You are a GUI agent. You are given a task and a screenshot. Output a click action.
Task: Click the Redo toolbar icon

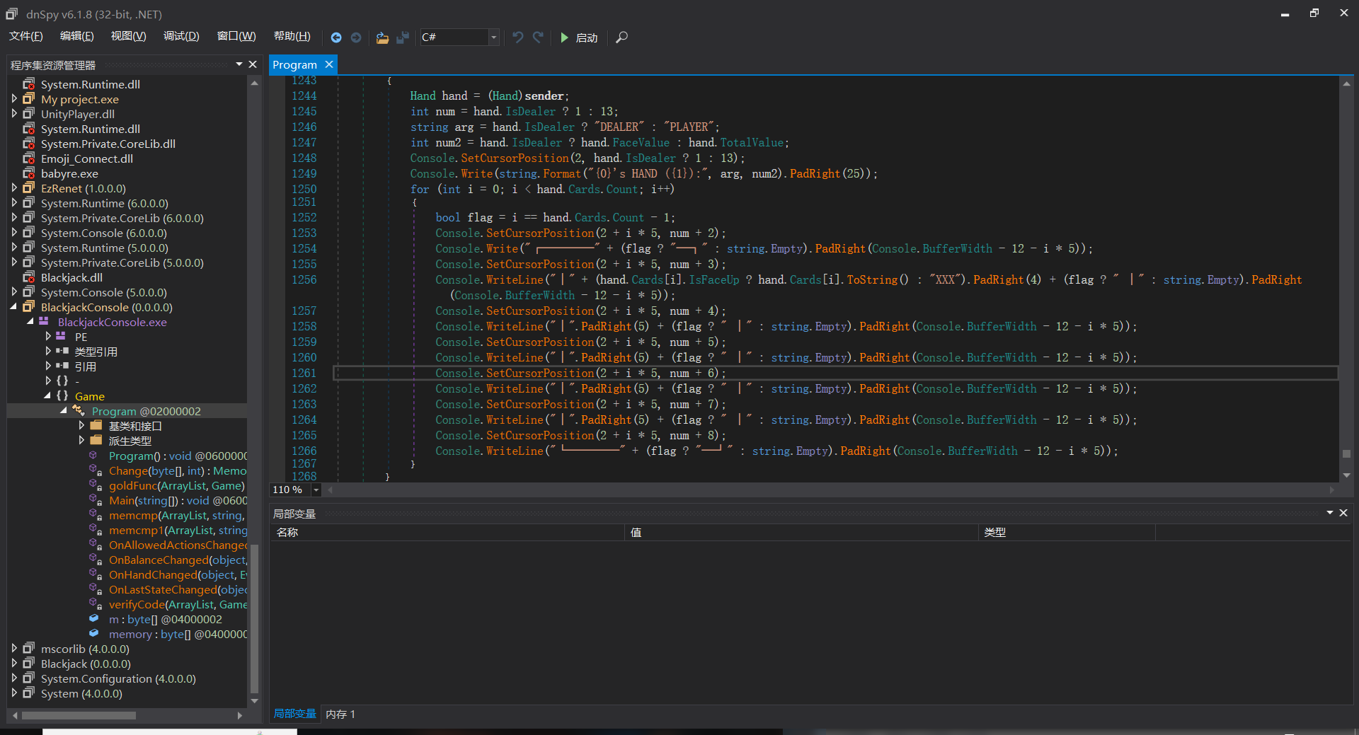pos(538,37)
